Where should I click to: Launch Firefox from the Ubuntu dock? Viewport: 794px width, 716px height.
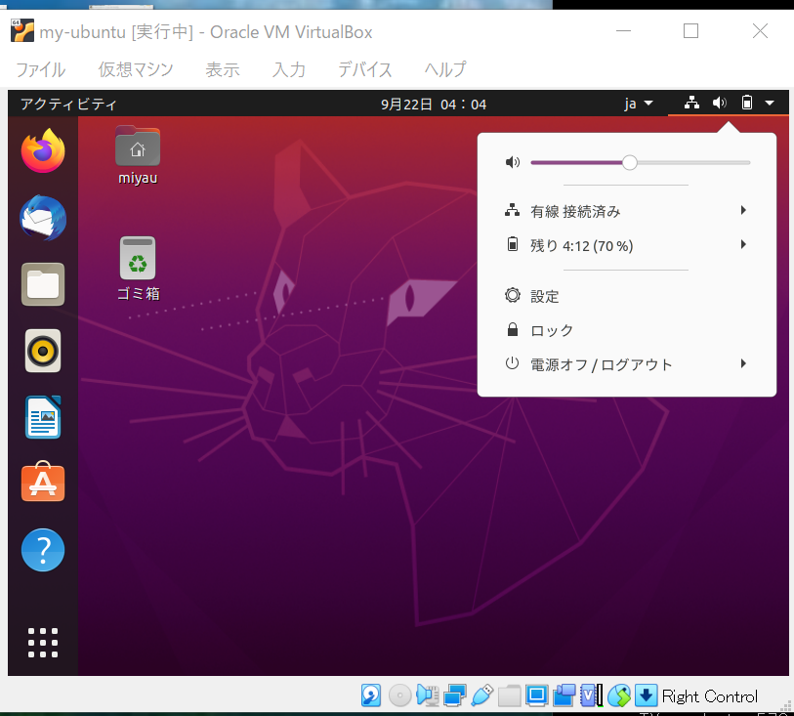click(x=43, y=150)
